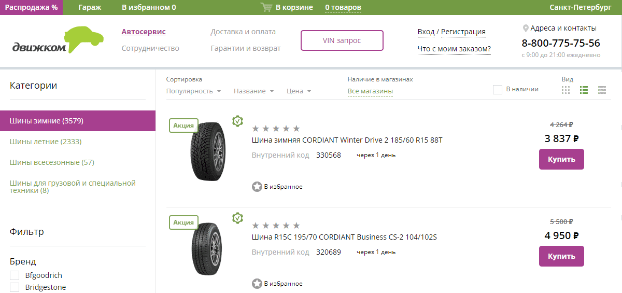Select 'Шины летние (2333)' category
This screenshot has width=622, height=293.
[46, 142]
